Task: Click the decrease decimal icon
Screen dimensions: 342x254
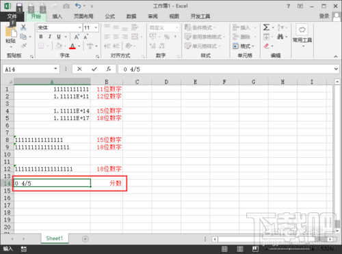Action: (x=161, y=46)
